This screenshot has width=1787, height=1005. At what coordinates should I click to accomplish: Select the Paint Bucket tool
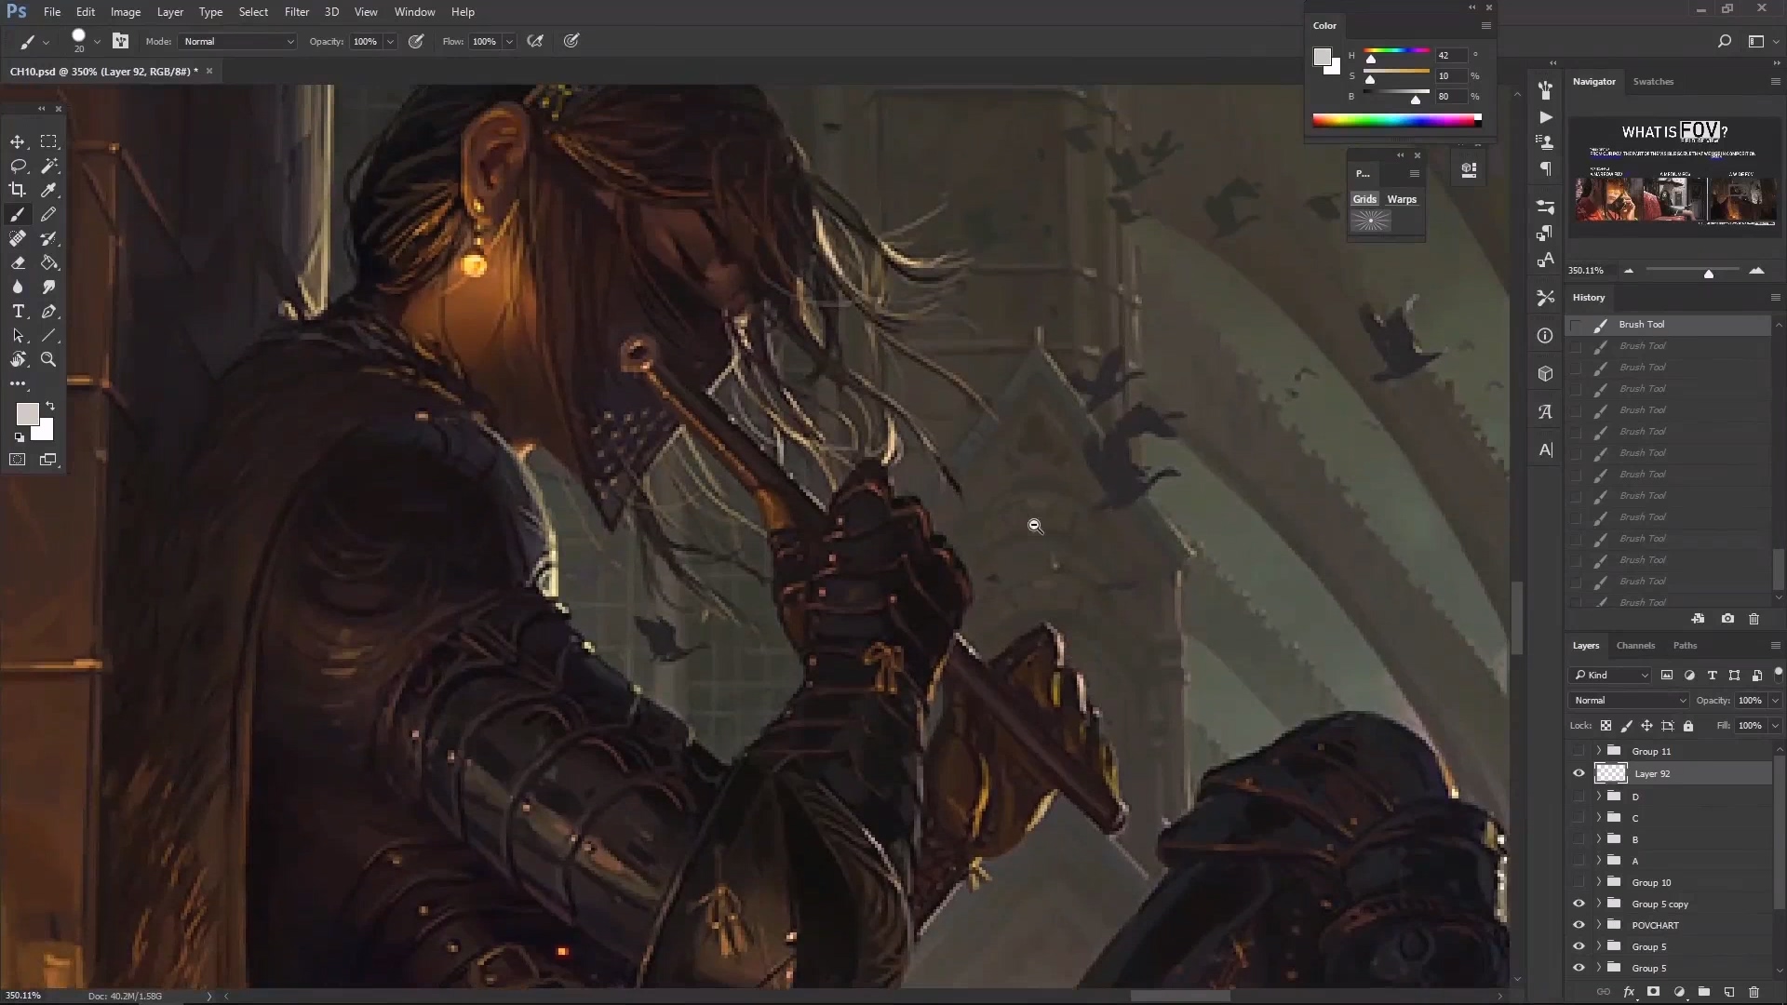pos(48,262)
